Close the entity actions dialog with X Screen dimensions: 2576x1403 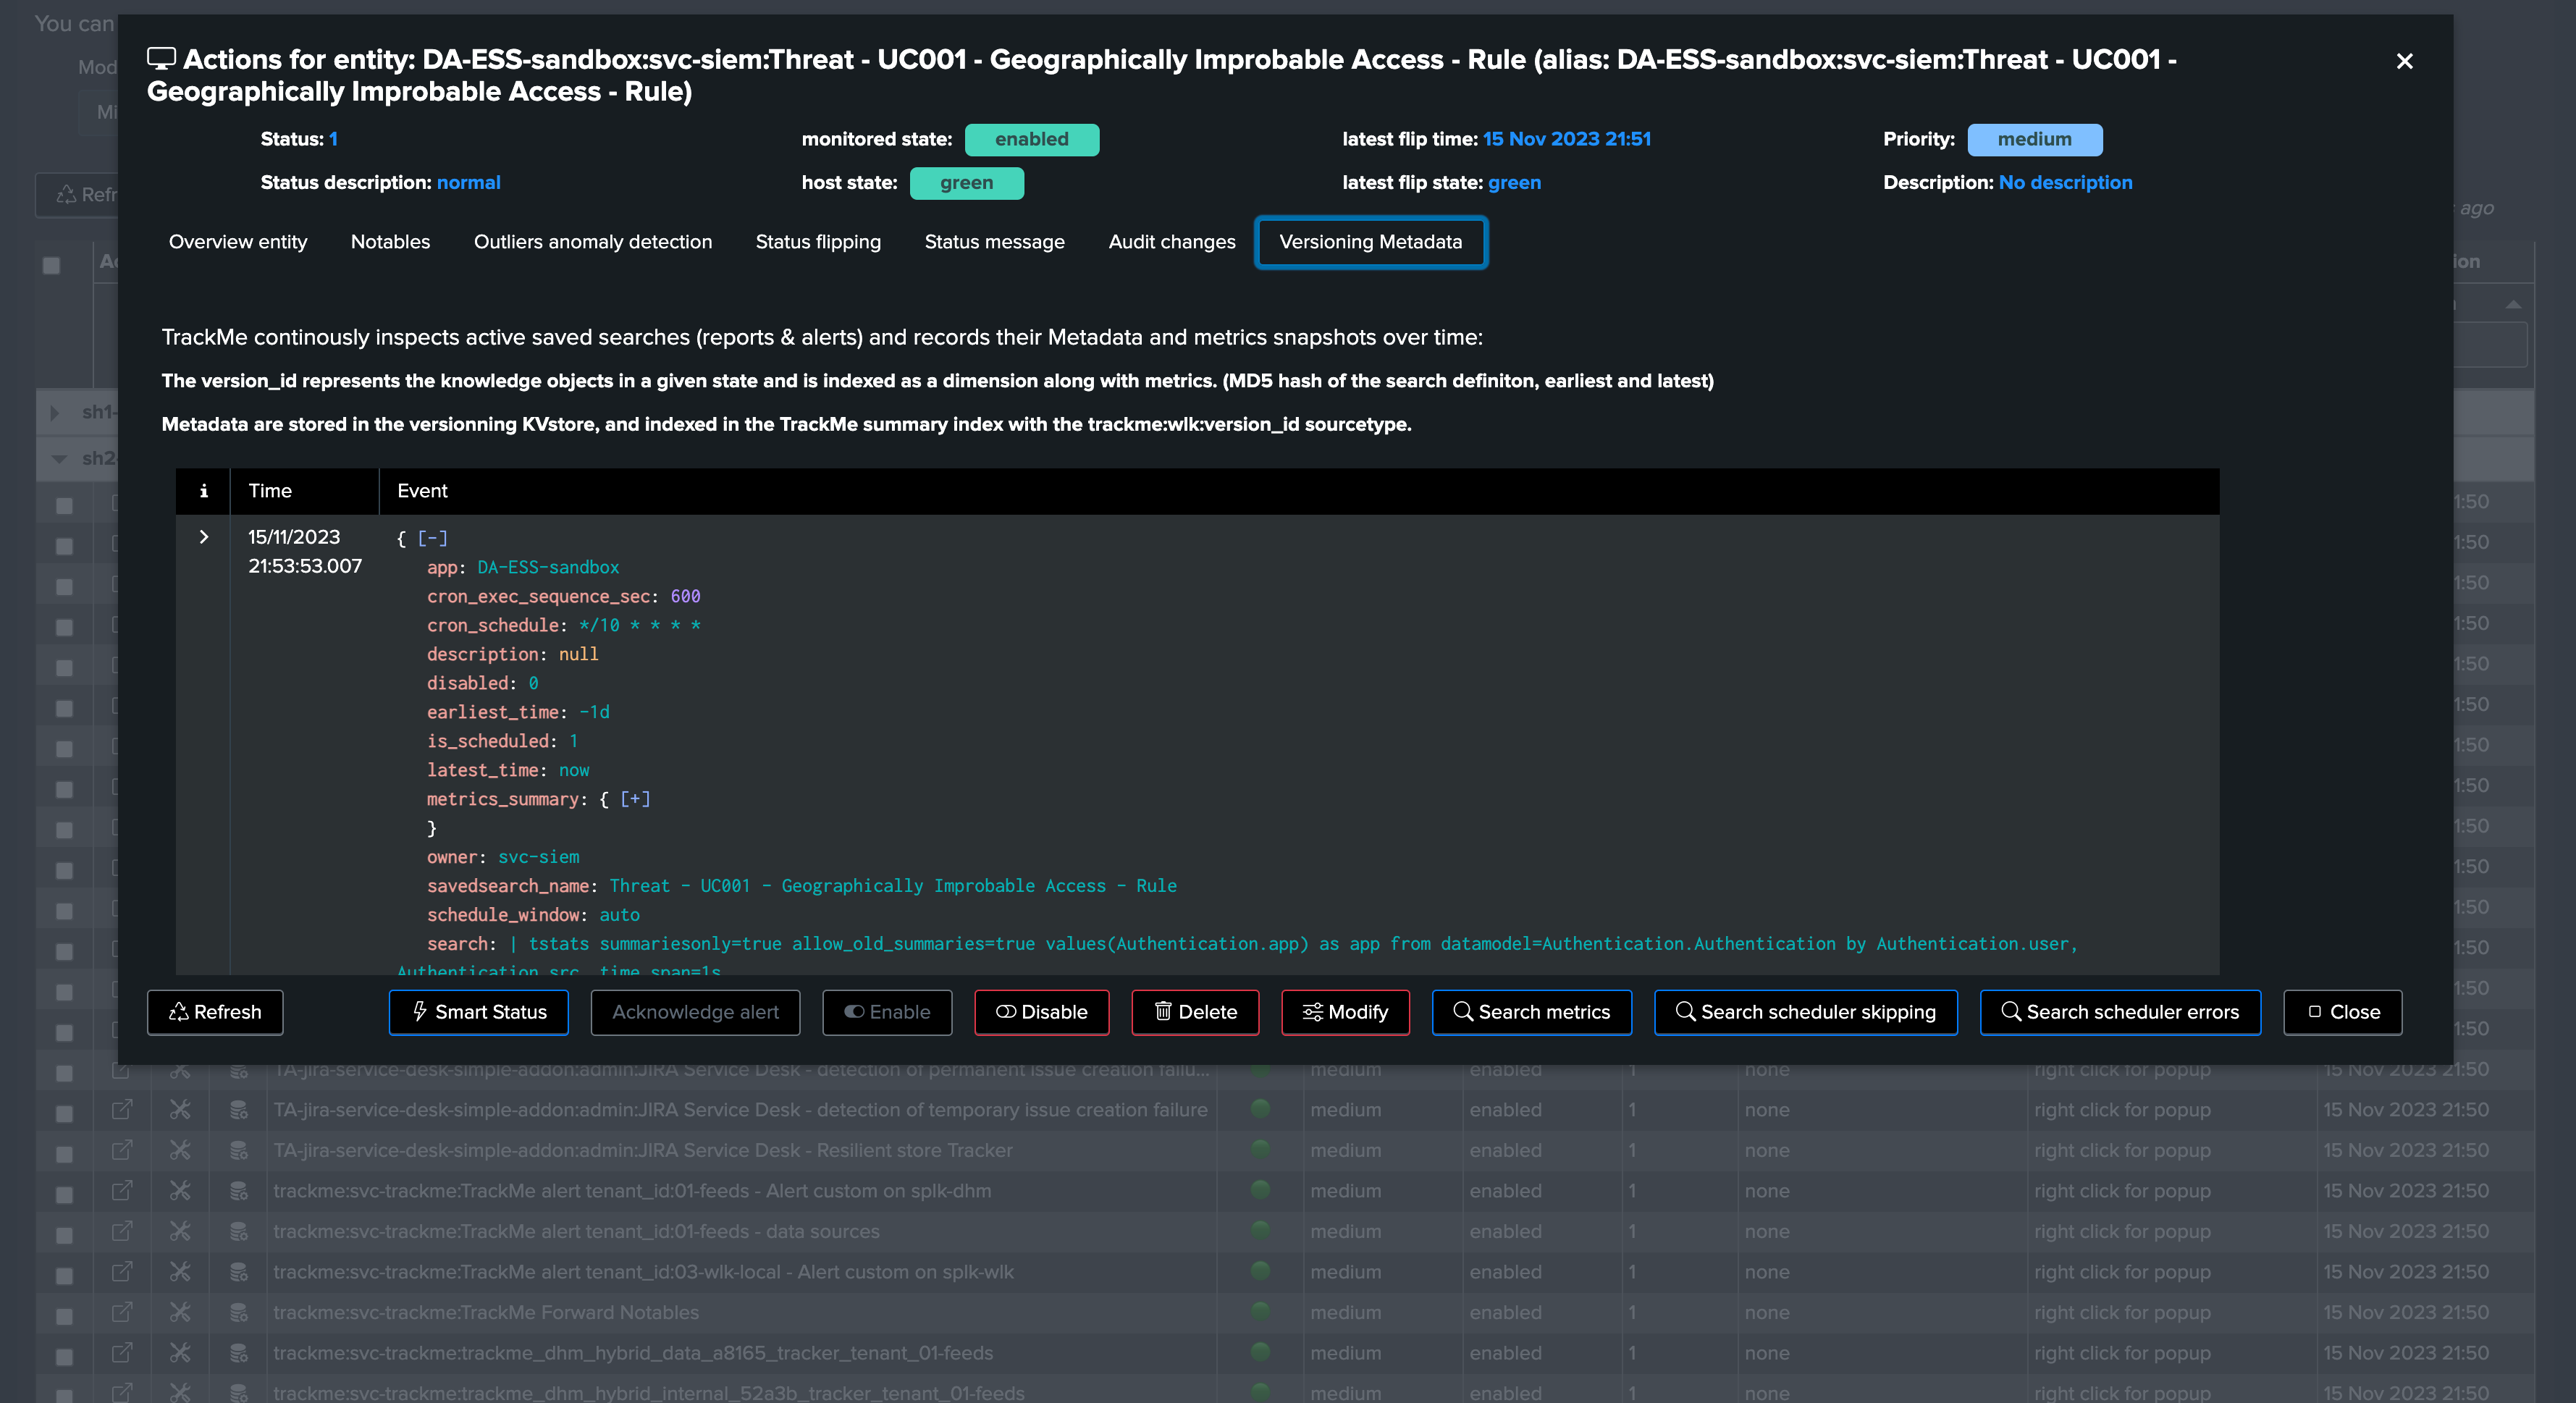[2404, 61]
